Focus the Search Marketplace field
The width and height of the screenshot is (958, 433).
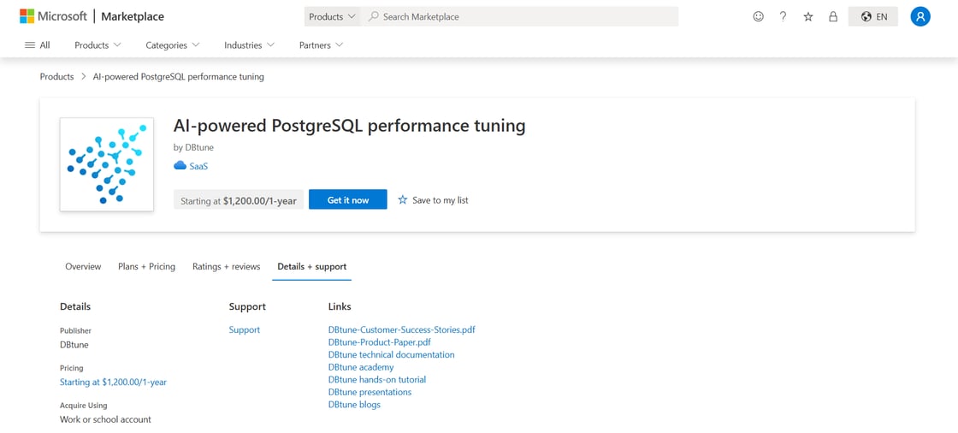(521, 16)
